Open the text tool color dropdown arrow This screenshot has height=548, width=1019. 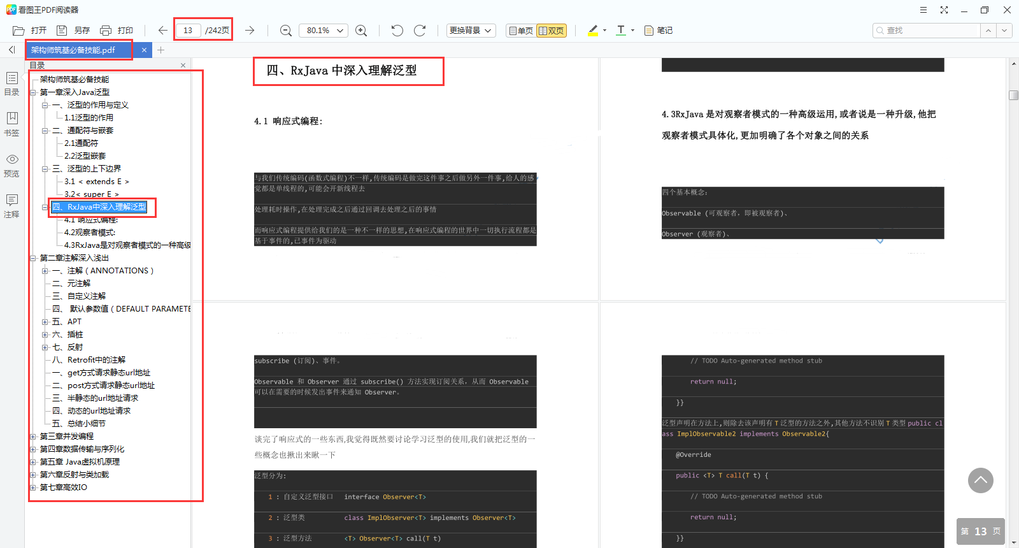coord(632,31)
